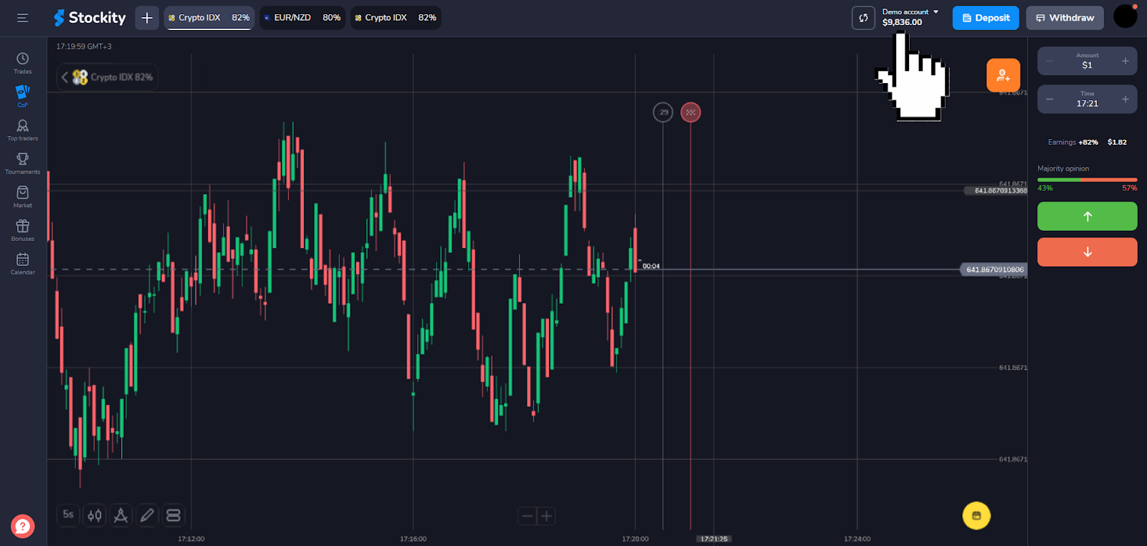
Task: Click the red help chat bubble
Action: click(22, 526)
